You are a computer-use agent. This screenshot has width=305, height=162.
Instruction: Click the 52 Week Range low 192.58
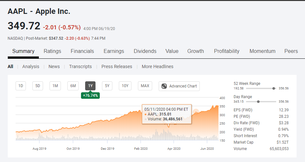click(239, 88)
